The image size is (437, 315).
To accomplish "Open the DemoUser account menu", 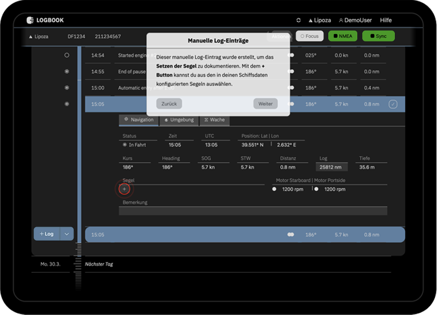I will tap(356, 20).
